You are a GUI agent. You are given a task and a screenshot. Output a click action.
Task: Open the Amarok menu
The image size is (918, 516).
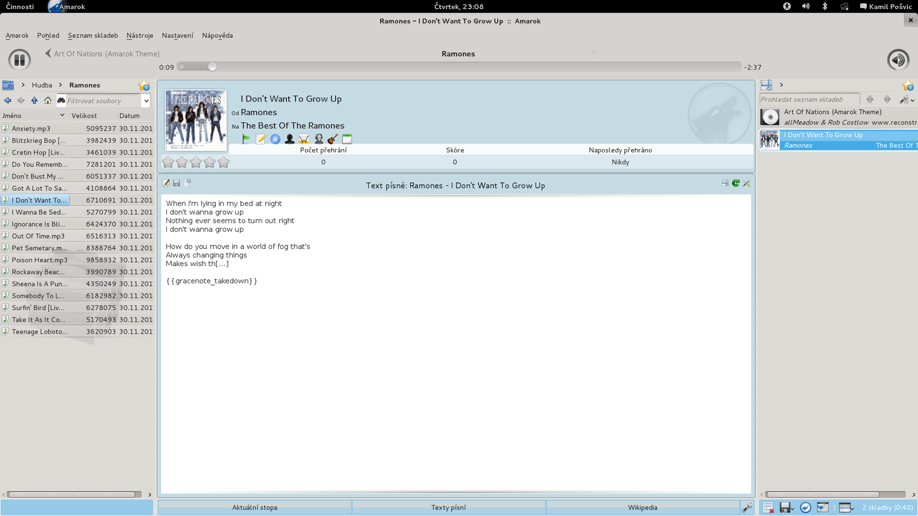pyautogui.click(x=17, y=36)
